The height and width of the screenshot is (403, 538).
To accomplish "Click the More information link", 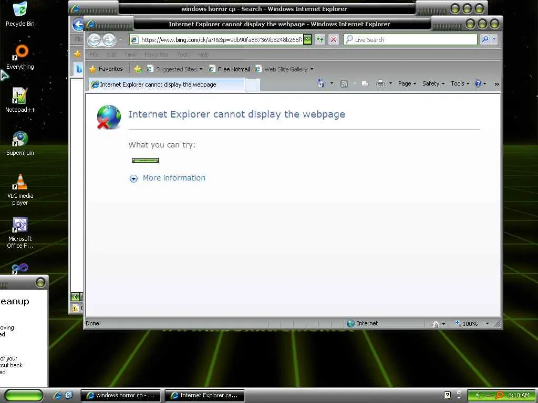I will [x=174, y=178].
